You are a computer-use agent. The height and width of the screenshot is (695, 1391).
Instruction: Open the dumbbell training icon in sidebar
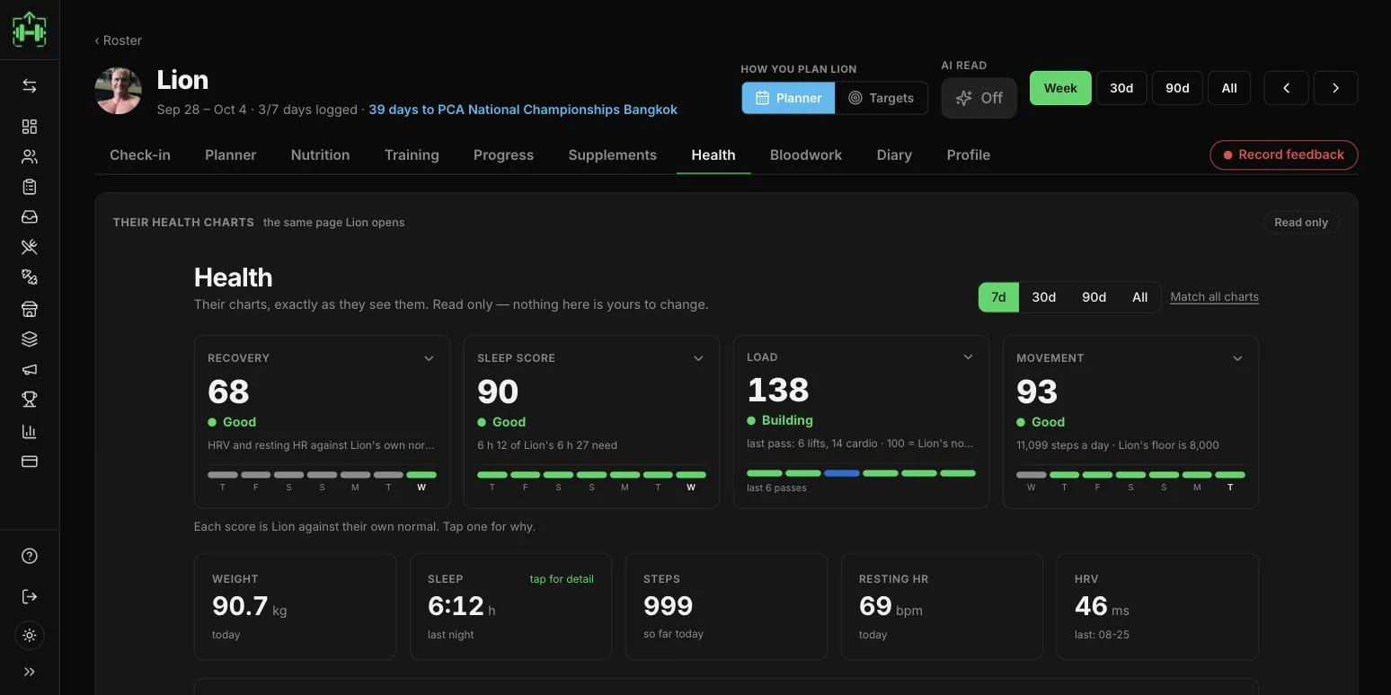pyautogui.click(x=30, y=277)
